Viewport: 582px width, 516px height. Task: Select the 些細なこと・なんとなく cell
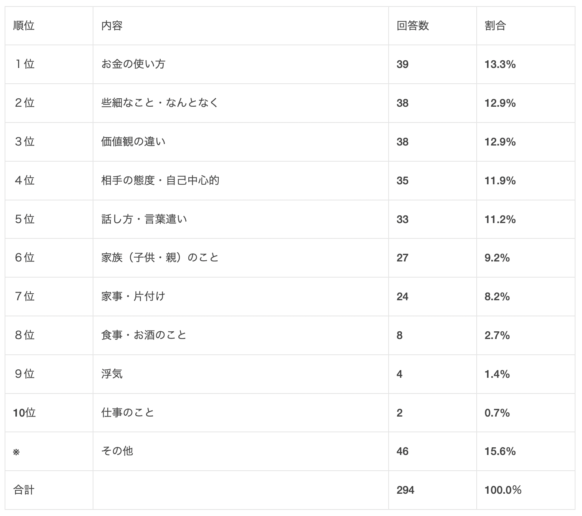(160, 103)
